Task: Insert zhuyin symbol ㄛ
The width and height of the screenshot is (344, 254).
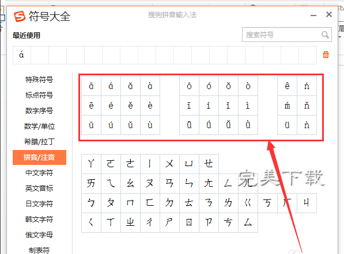Action: [x=111, y=164]
